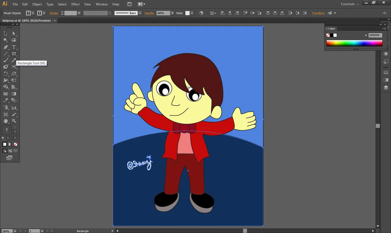Viewport: 391px width, 233px height.
Task: Select the Artboard tool
Action: coord(5,114)
